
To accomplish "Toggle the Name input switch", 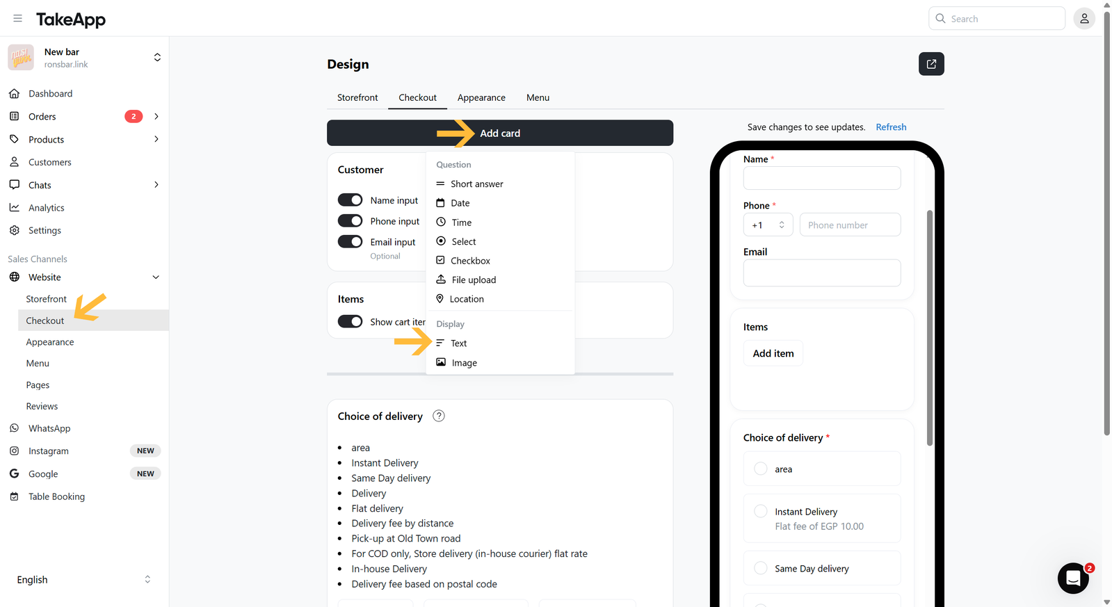I will [x=350, y=200].
